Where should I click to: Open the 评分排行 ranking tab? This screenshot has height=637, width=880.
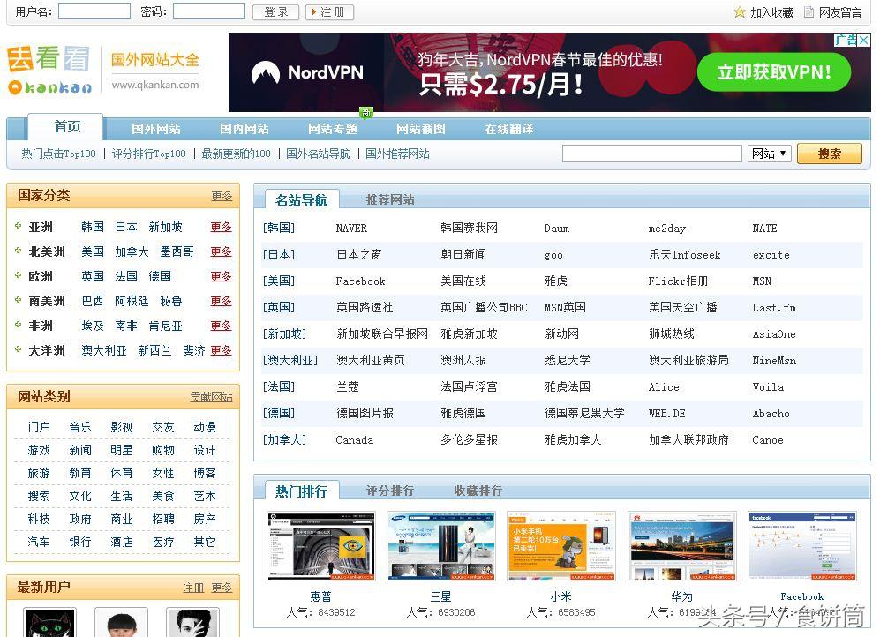coord(390,490)
